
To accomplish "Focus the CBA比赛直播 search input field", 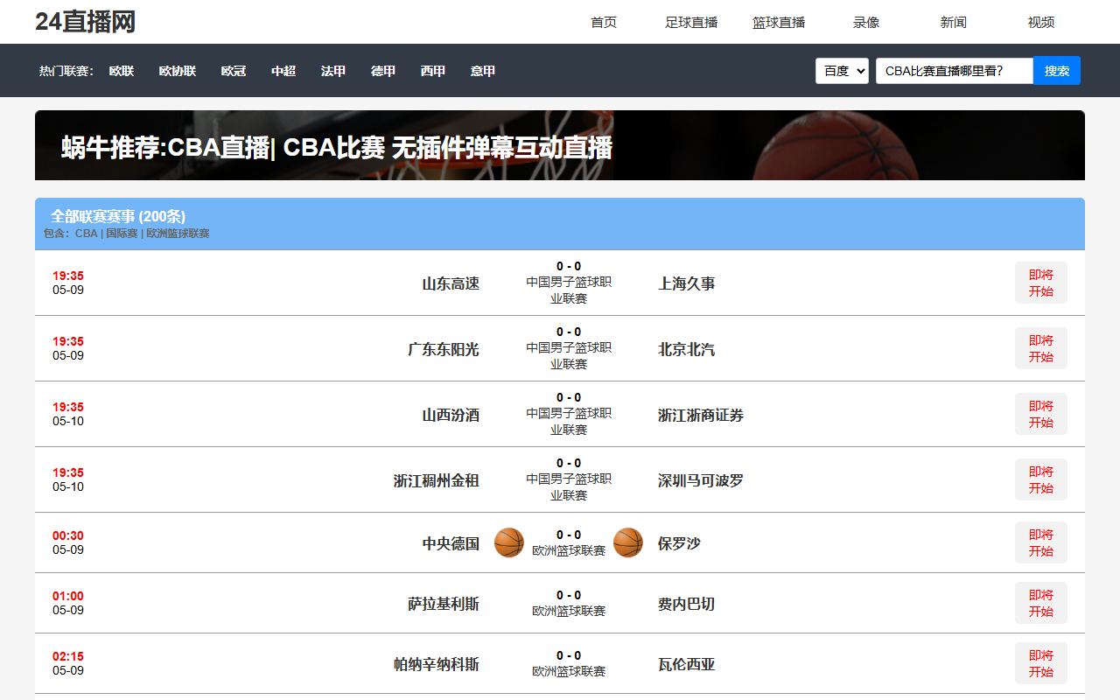I will (x=955, y=71).
